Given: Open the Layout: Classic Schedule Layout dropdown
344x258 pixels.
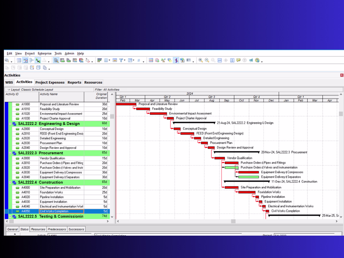Looking at the screenshot, I should pos(9,90).
